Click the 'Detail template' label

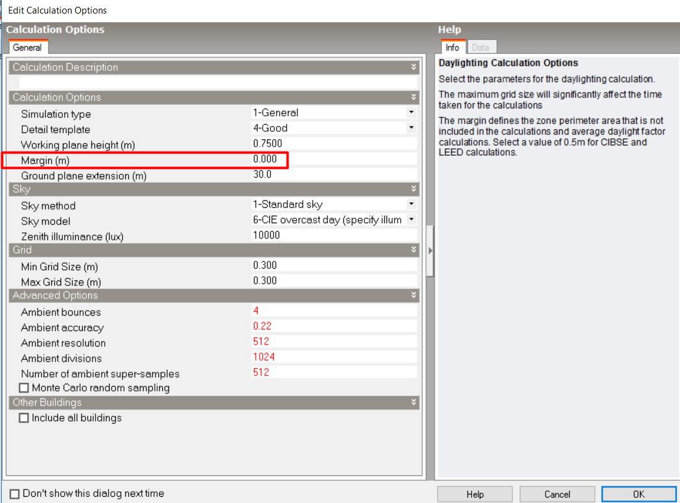(55, 129)
